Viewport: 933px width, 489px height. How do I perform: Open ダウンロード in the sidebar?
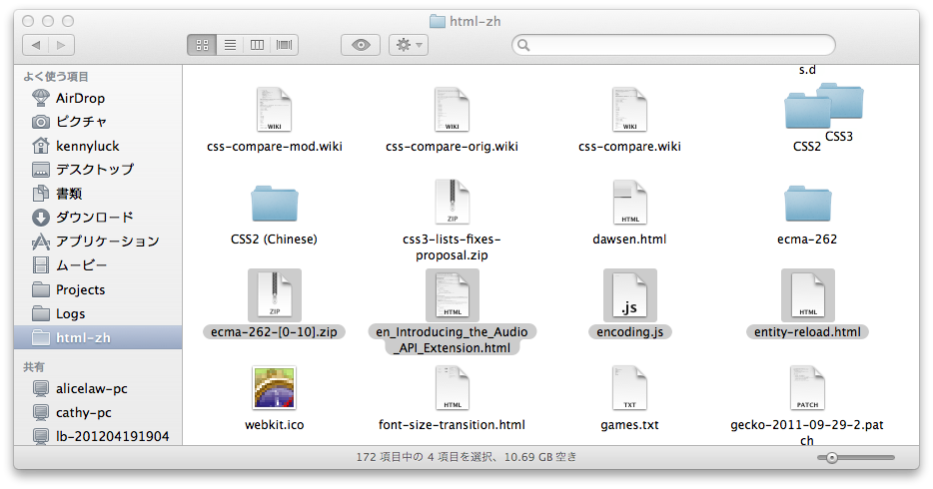[94, 218]
